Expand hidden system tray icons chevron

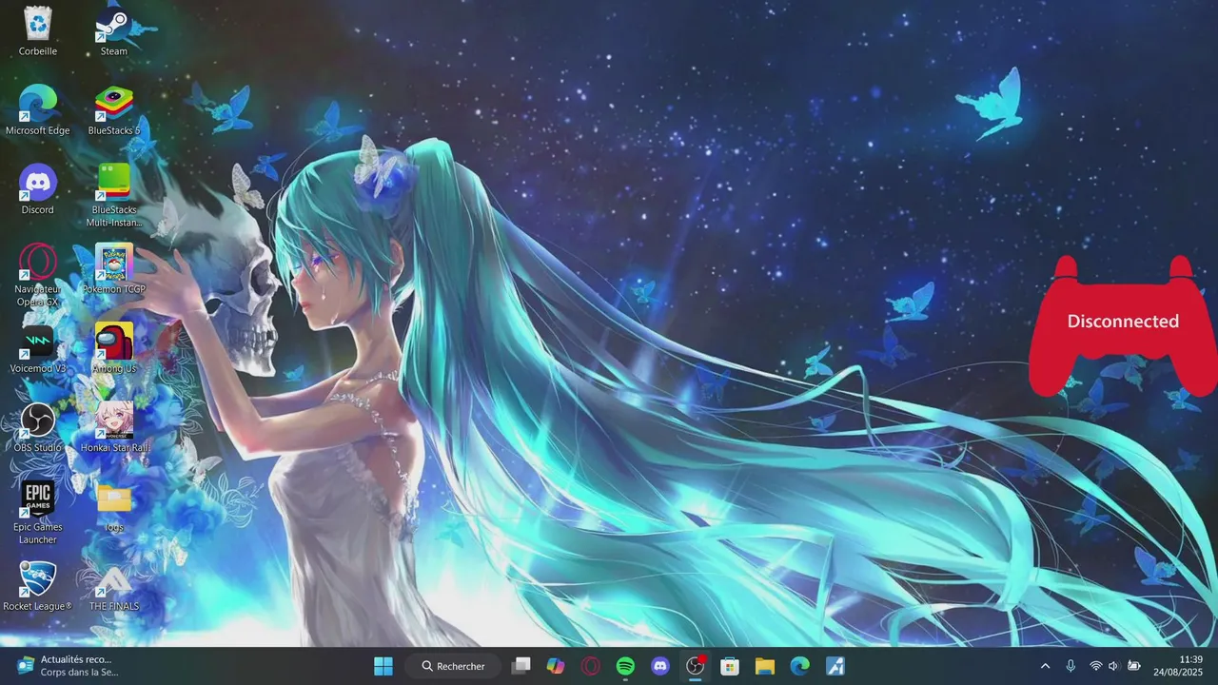[x=1045, y=666]
